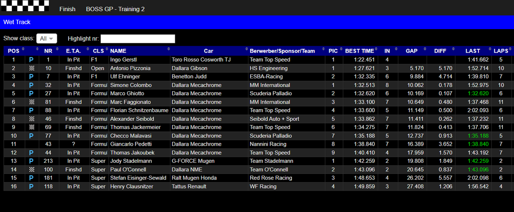Screen dimensions: 514x212
Task: Sort table by CLS column
Action: click(99, 51)
